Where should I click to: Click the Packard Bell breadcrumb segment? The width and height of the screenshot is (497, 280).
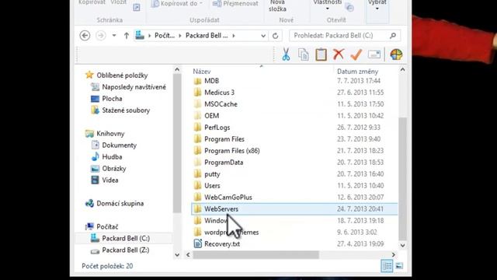click(x=207, y=36)
